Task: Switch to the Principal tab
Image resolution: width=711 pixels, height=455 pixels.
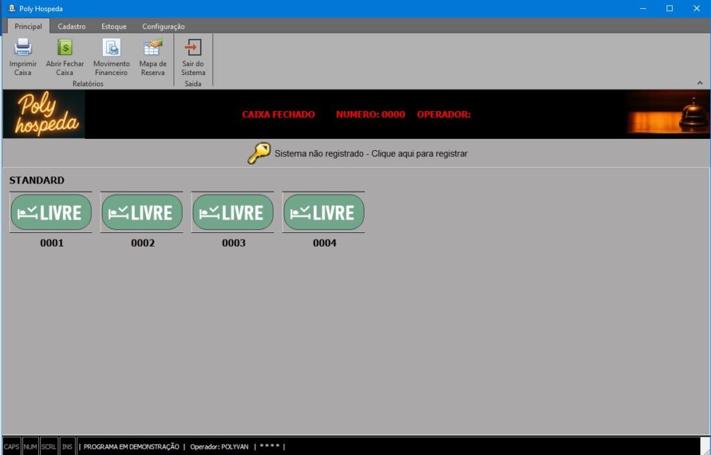Action: point(28,26)
